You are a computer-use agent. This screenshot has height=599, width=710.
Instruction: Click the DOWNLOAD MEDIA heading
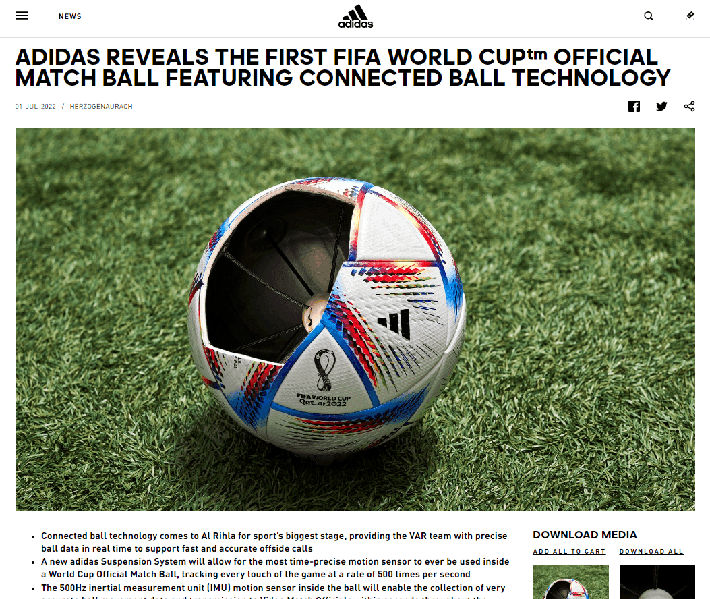click(585, 535)
